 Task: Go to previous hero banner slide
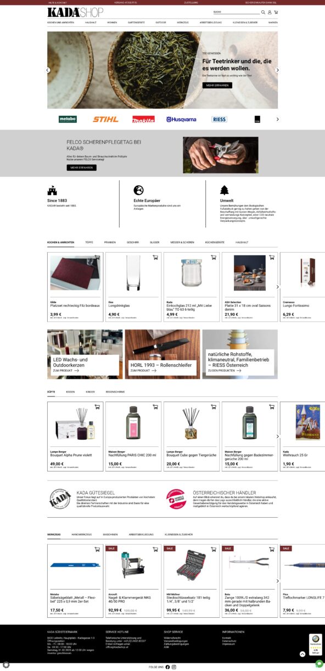pyautogui.click(x=48, y=70)
